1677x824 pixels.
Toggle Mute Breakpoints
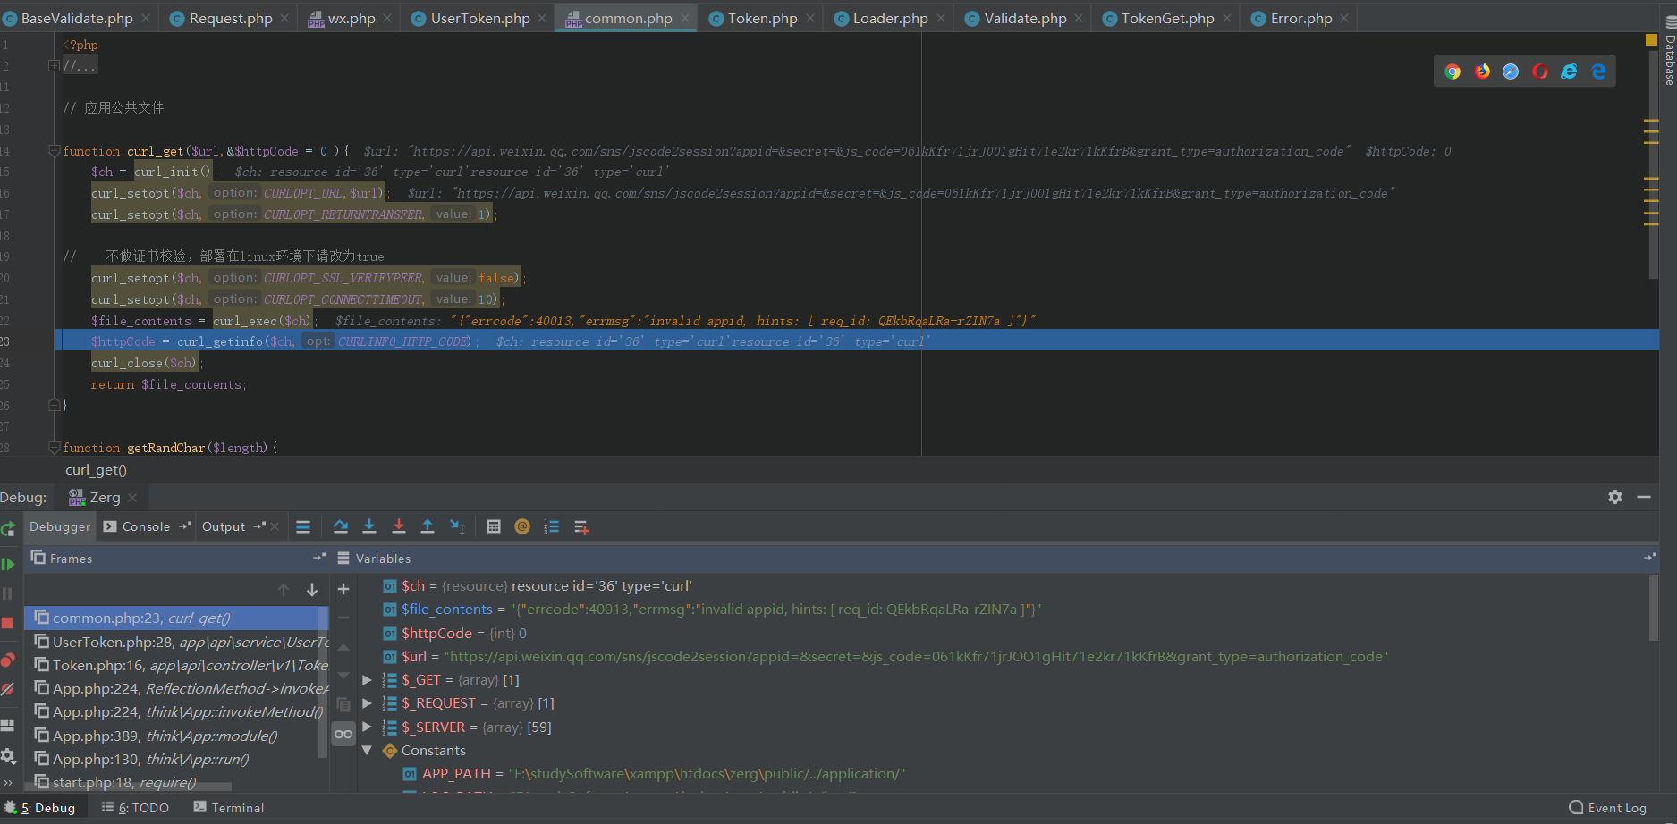(7, 689)
